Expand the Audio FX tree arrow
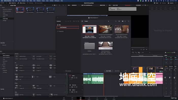This screenshot has width=178, height=100. (x=1, y=69)
